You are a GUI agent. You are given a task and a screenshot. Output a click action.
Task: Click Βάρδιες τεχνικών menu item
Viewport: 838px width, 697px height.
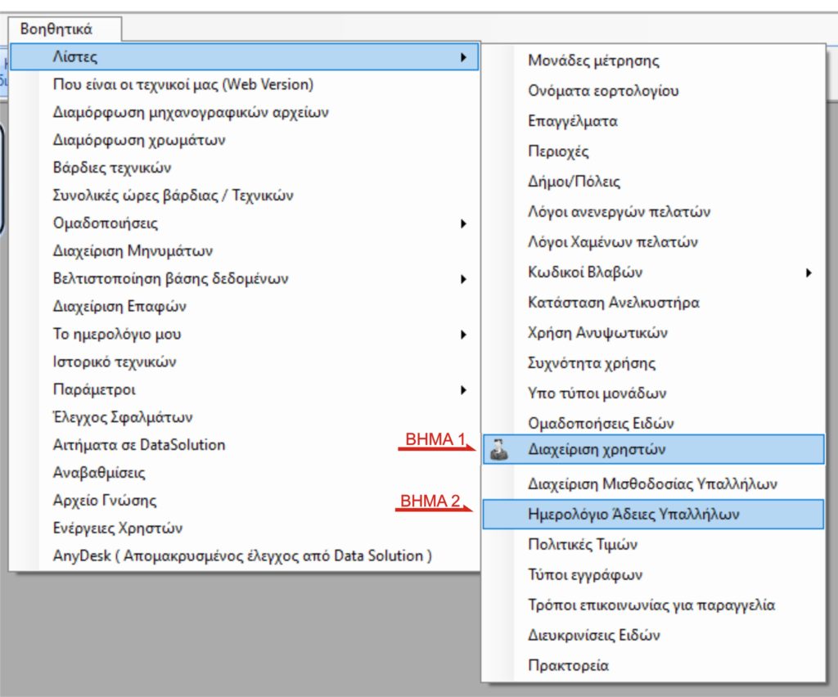(x=112, y=168)
